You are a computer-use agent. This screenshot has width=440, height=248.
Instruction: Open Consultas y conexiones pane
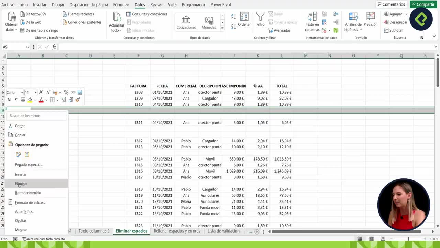coord(147,14)
